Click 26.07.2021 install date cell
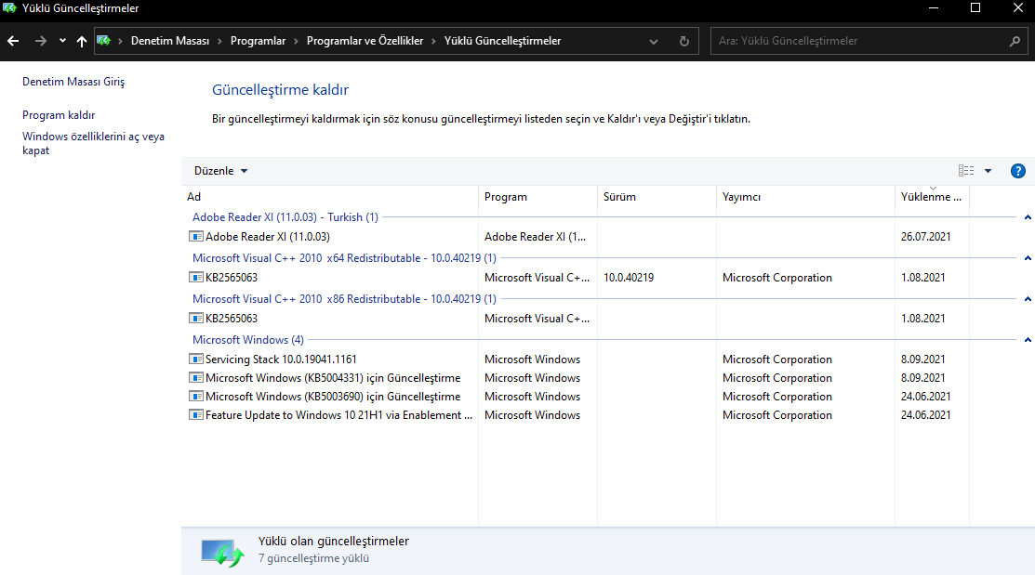The image size is (1035, 575). pos(925,236)
